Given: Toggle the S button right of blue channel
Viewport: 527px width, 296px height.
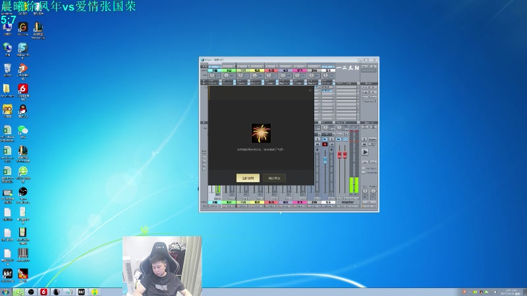Looking at the screenshot, I should [x=332, y=139].
